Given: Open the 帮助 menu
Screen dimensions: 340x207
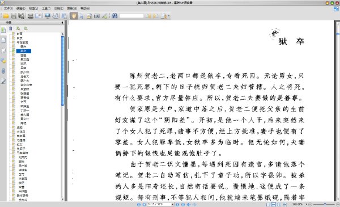Looking at the screenshot, I should 85,9.
